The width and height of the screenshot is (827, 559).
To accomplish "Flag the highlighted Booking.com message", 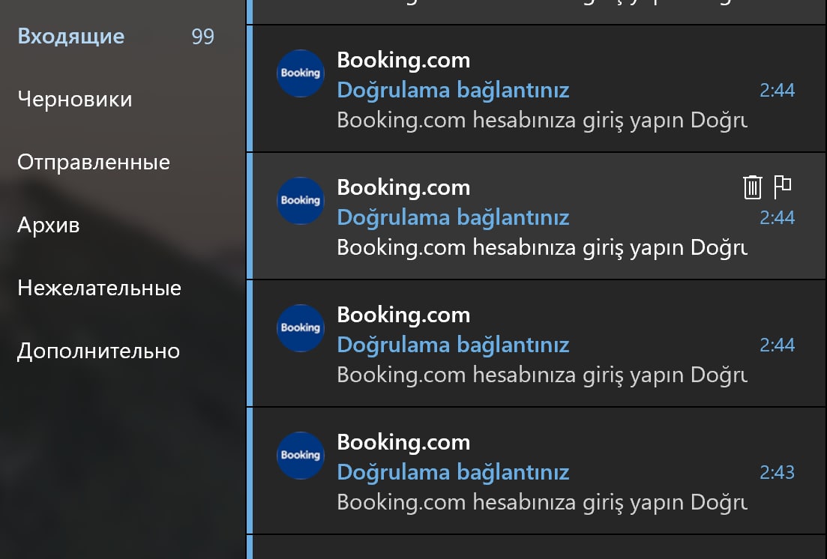I will click(783, 187).
